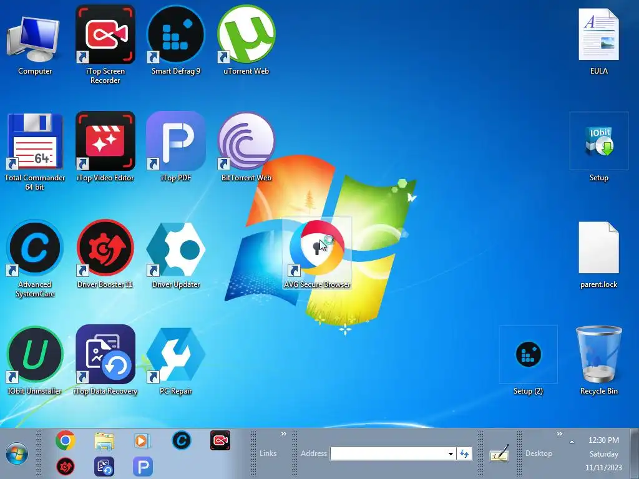Click the Address bar Go/refresh button

tap(464, 453)
